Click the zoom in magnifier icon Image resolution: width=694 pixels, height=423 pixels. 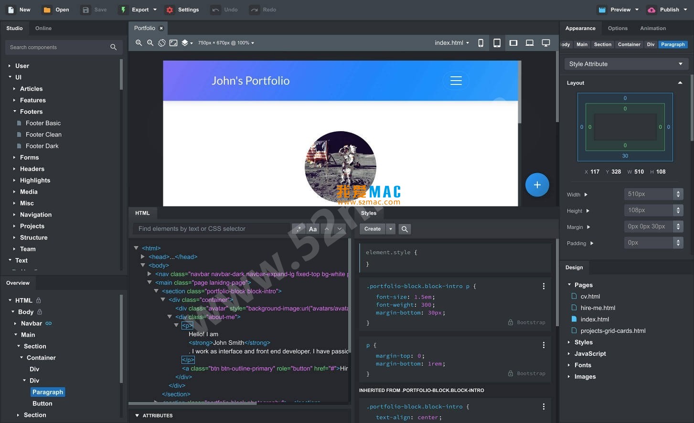click(139, 43)
